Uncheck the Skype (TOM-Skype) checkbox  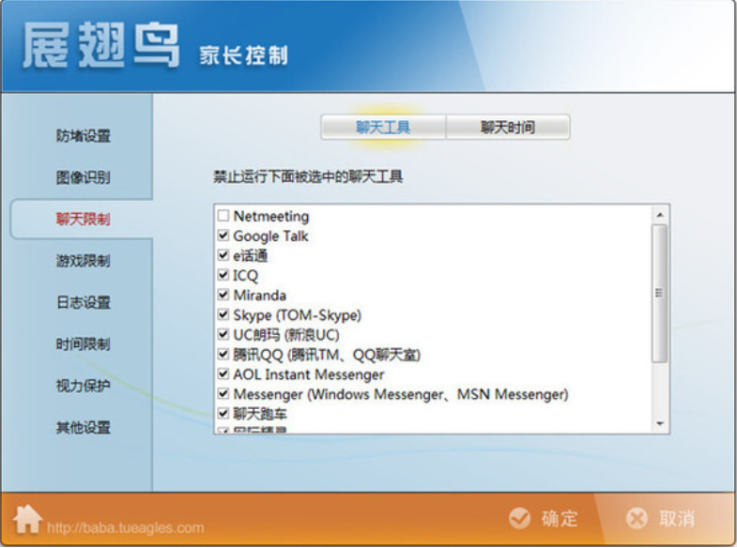223,315
